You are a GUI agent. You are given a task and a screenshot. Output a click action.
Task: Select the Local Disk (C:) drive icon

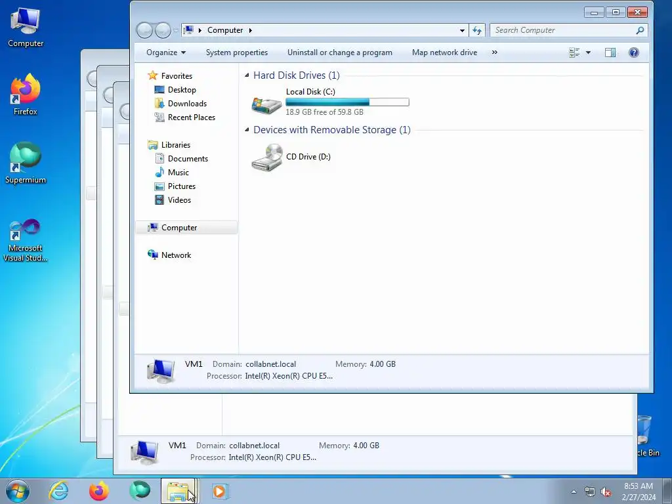pos(266,104)
